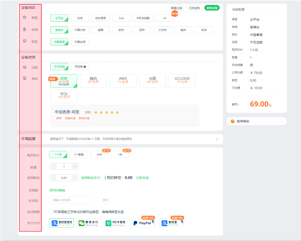Choose the 非洲 region
301x241 pixels.
click(x=204, y=30)
